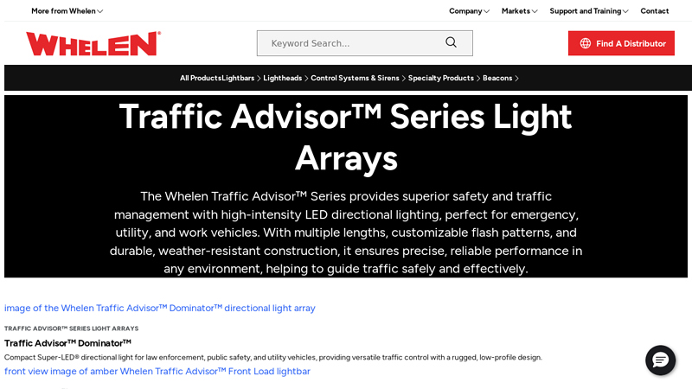Open the chat bubble widget
Viewport: 692px width, 389px height.
[x=660, y=360]
